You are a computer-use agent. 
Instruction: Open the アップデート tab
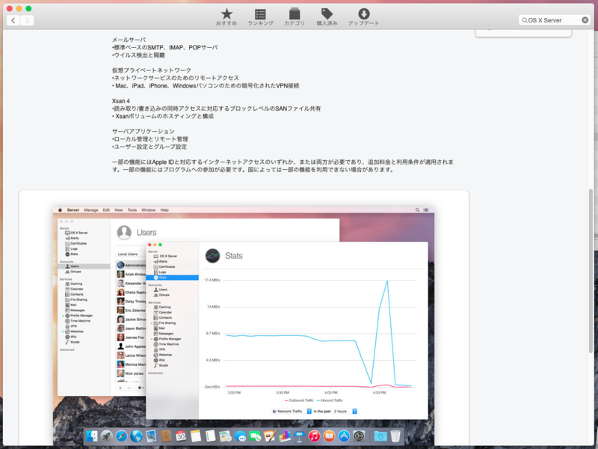(x=363, y=17)
